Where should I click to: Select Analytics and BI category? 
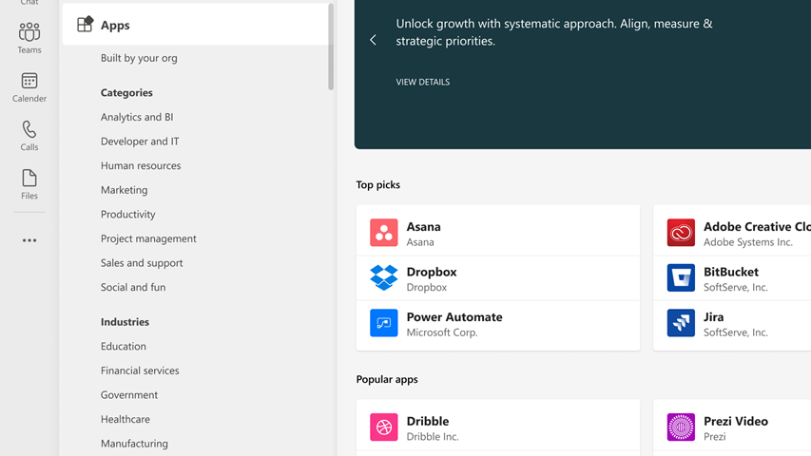pyautogui.click(x=137, y=117)
